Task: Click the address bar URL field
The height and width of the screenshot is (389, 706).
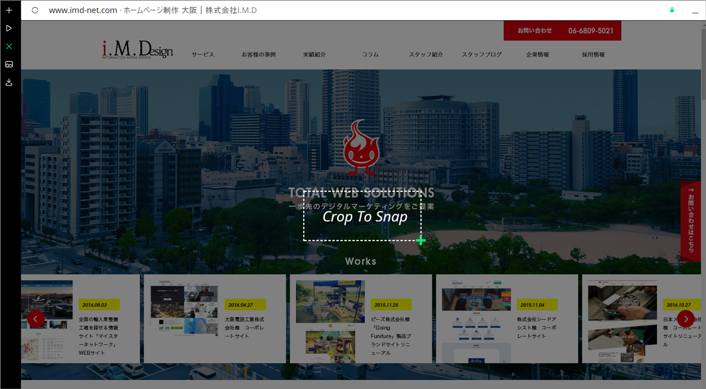Action: [x=153, y=10]
